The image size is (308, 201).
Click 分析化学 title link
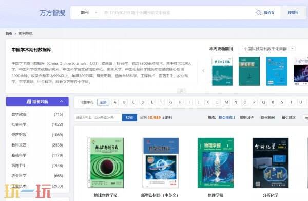(x=271, y=195)
